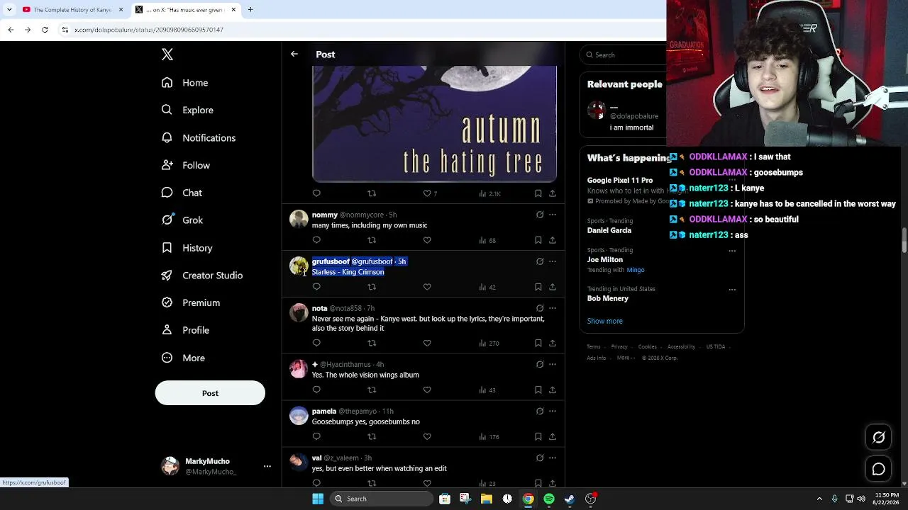Open Notifications in sidebar
The width and height of the screenshot is (908, 510).
(x=199, y=138)
